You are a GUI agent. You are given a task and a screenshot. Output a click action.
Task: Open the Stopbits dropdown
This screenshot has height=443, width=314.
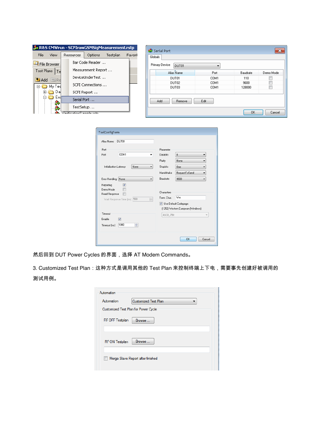191,167
